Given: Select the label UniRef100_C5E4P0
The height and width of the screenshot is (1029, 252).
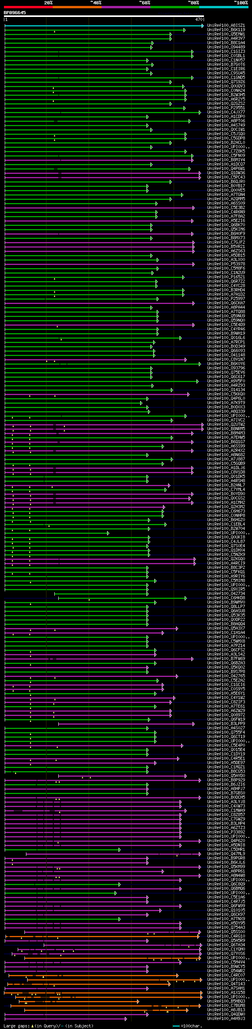Looking at the screenshot, I should (x=226, y=746).
